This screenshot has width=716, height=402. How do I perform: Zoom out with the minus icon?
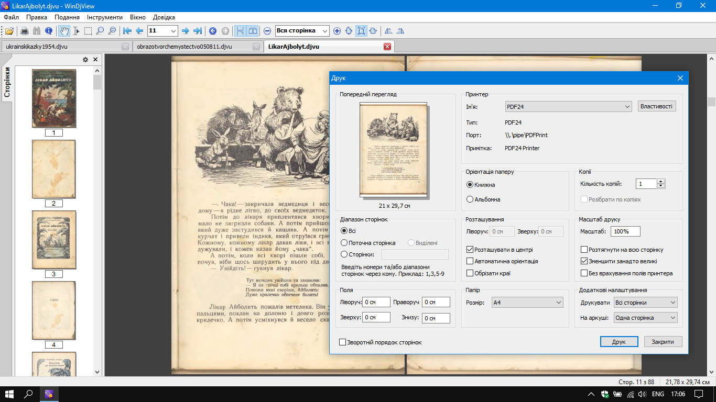pos(267,31)
